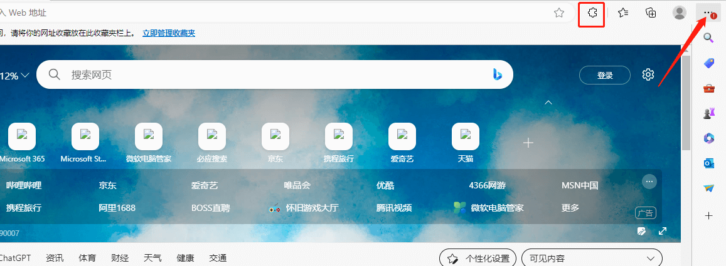Click the 登录 sign-in button

tap(605, 75)
